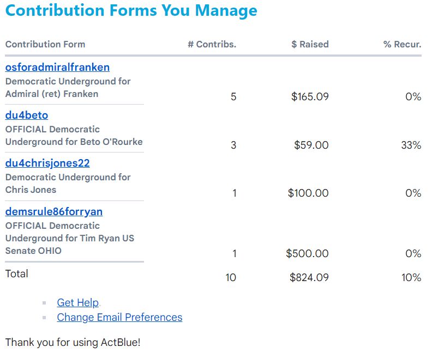Screen dimensions: 432x353
Task: Click the Beto O'Rourke form description
Action: [x=74, y=136]
